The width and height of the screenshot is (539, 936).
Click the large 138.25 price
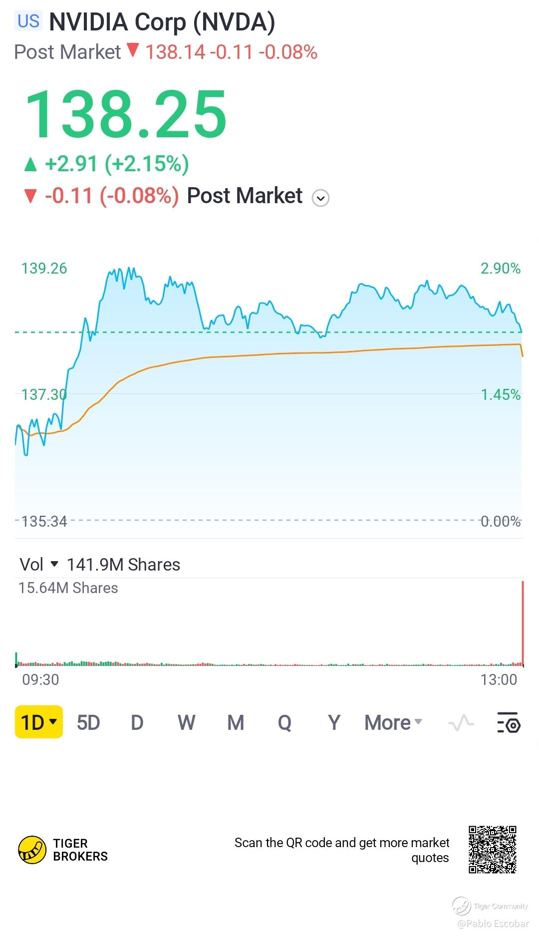[126, 114]
